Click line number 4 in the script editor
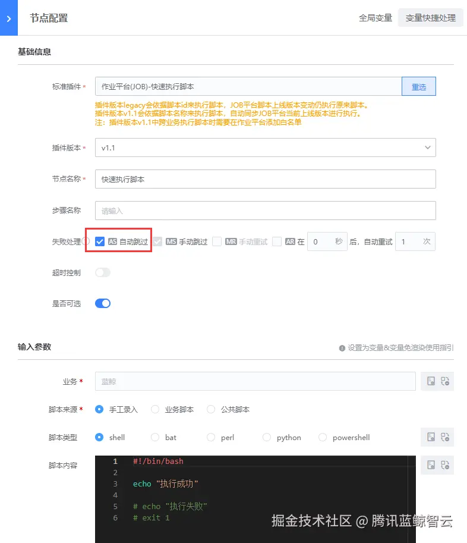The image size is (467, 543). point(115,495)
